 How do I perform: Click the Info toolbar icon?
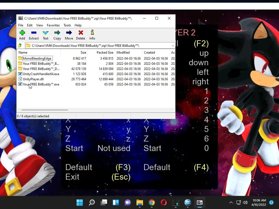tap(92, 32)
